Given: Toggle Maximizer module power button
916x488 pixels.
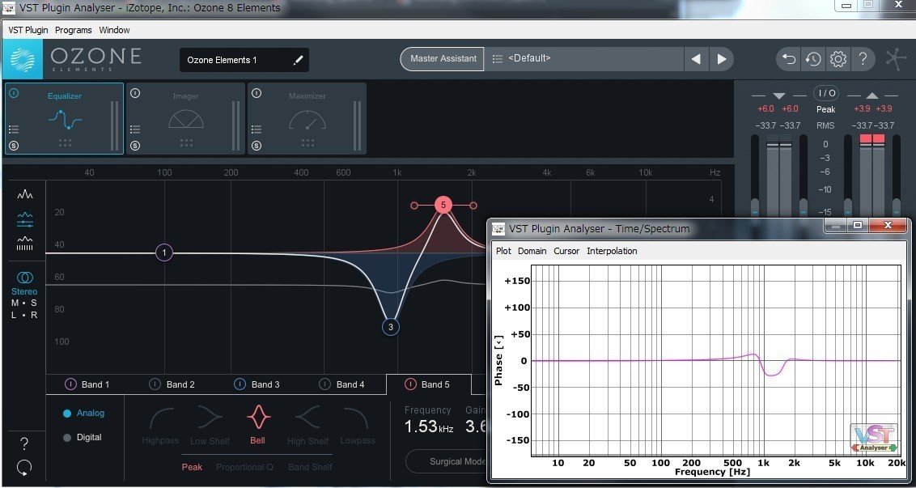Looking at the screenshot, I should pos(257,93).
